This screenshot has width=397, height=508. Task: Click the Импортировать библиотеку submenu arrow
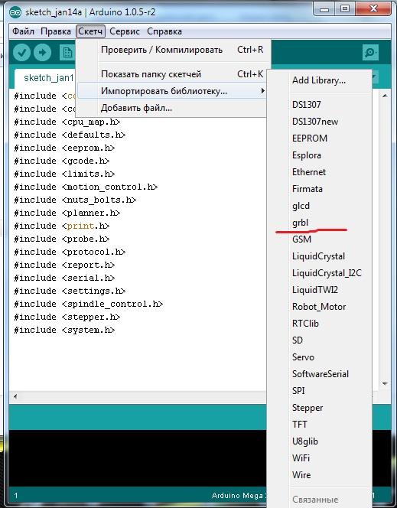(x=263, y=91)
